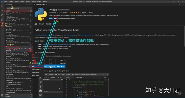
Task: Open the 查看(V) menu
Action: coord(22,2)
